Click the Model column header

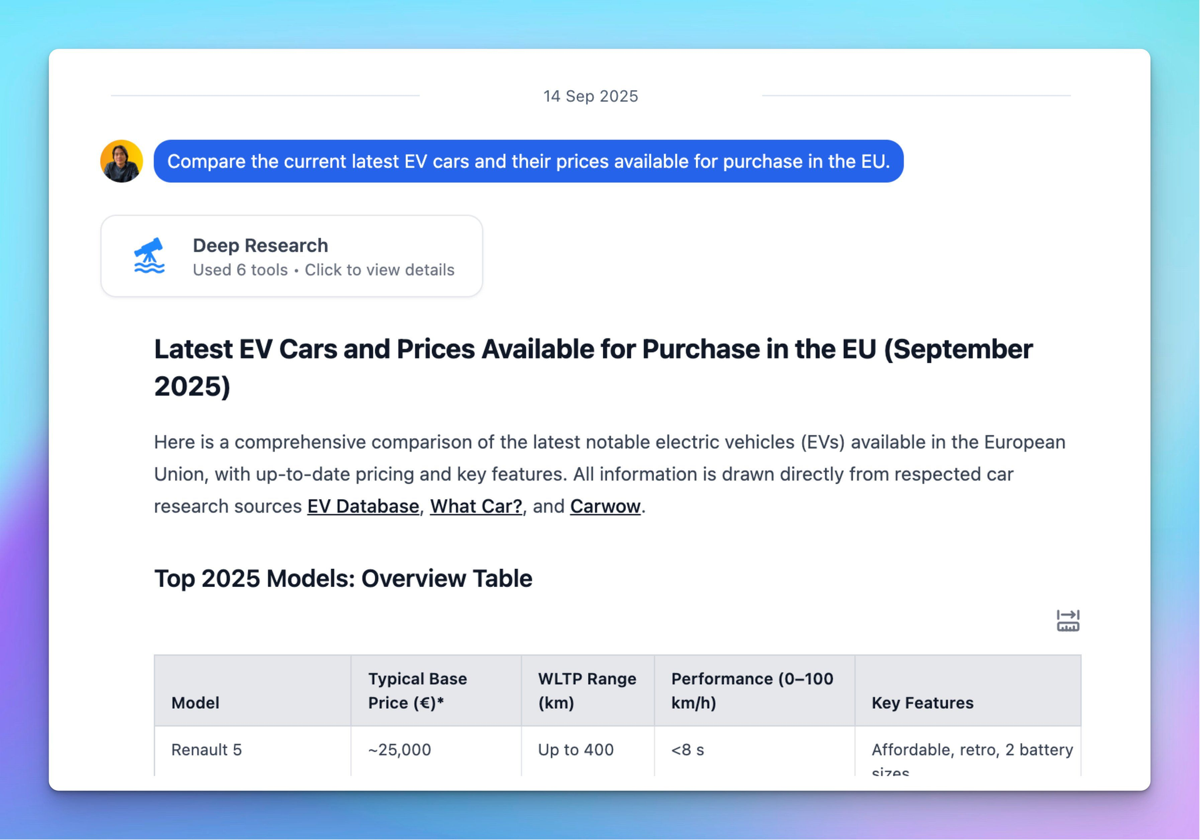click(195, 702)
